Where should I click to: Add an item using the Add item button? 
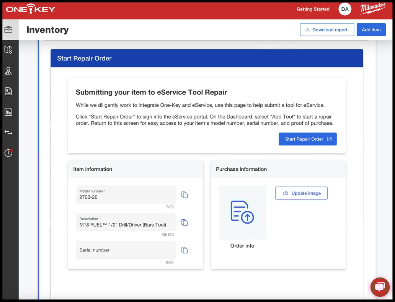371,29
